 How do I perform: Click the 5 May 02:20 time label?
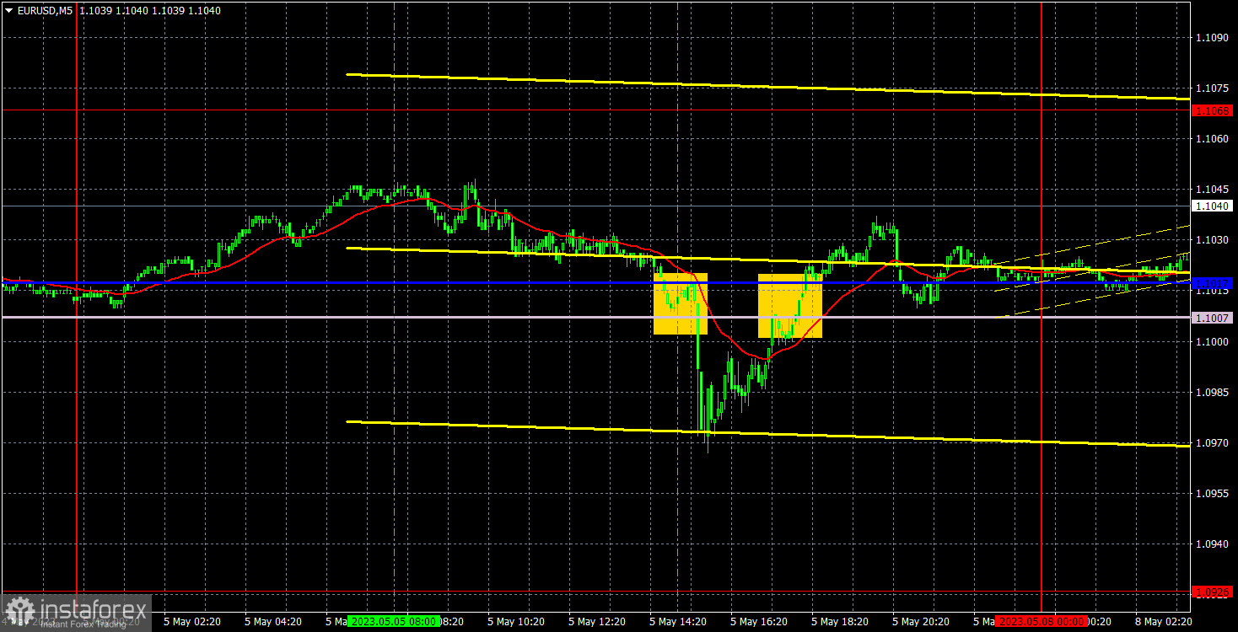tap(192, 621)
